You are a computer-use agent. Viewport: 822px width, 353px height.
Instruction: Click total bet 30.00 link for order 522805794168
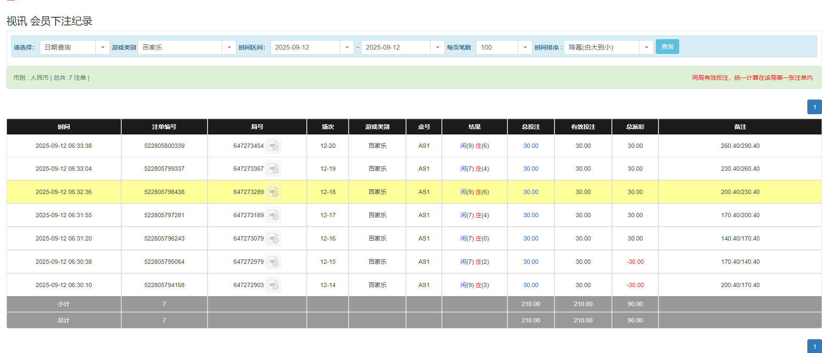click(x=531, y=285)
